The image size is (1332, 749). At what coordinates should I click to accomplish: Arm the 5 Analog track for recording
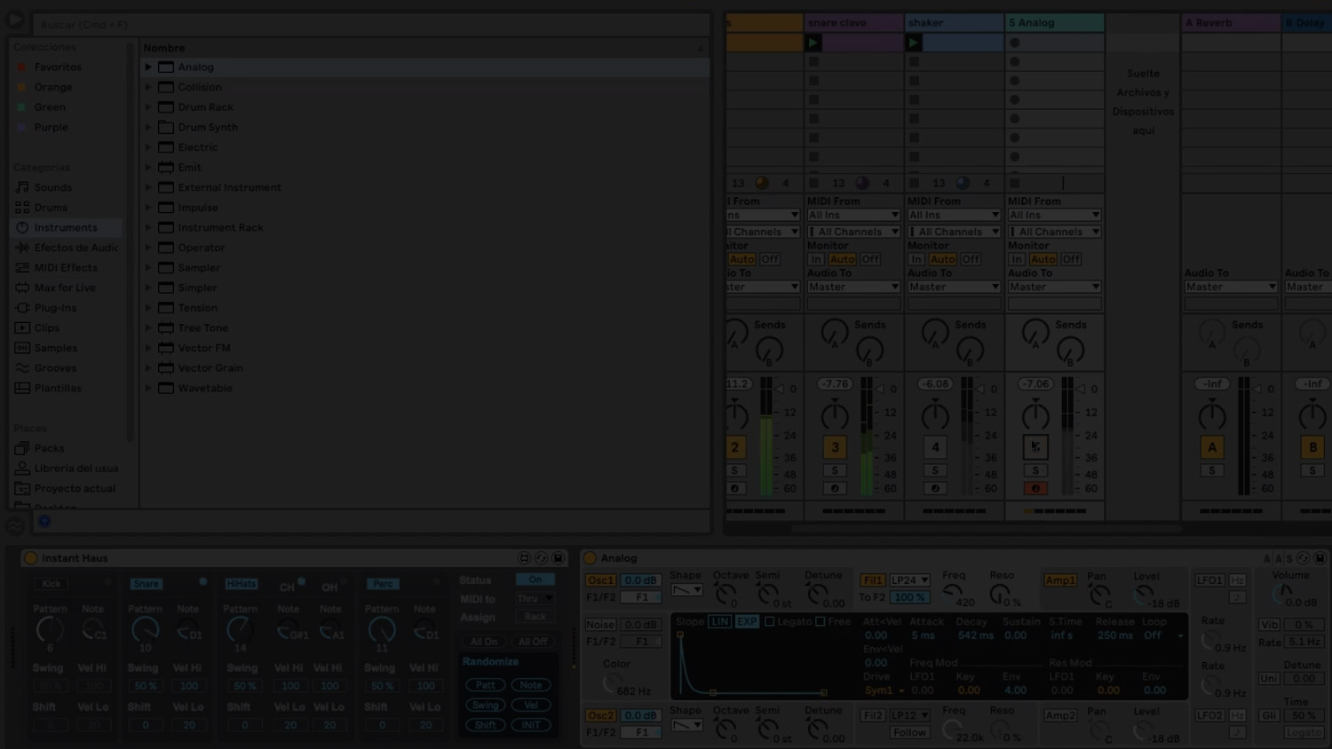1035,488
